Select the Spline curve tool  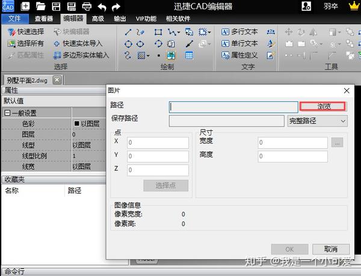(x=128, y=55)
